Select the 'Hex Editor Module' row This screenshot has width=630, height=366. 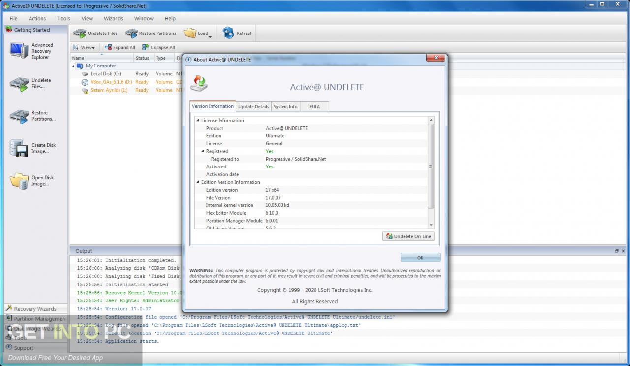(312, 213)
